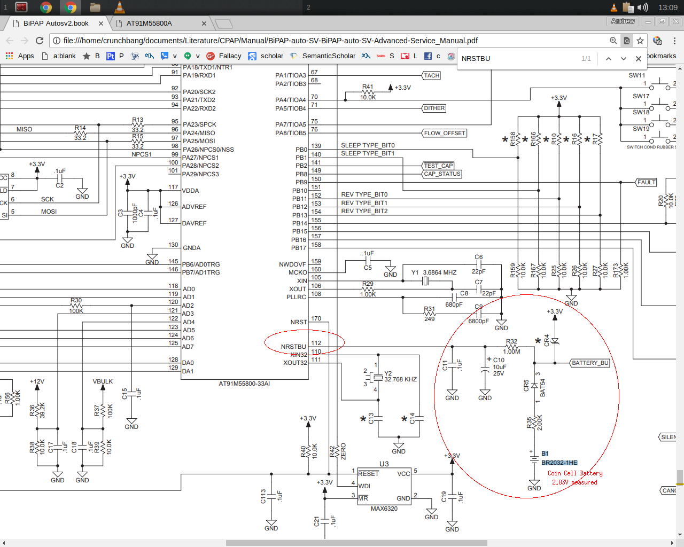684x547 pixels.
Task: Click the volume icon in system tray
Action: [643, 7]
